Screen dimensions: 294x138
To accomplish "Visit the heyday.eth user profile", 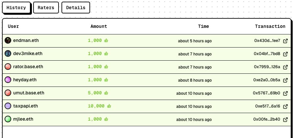I will 25,80.
